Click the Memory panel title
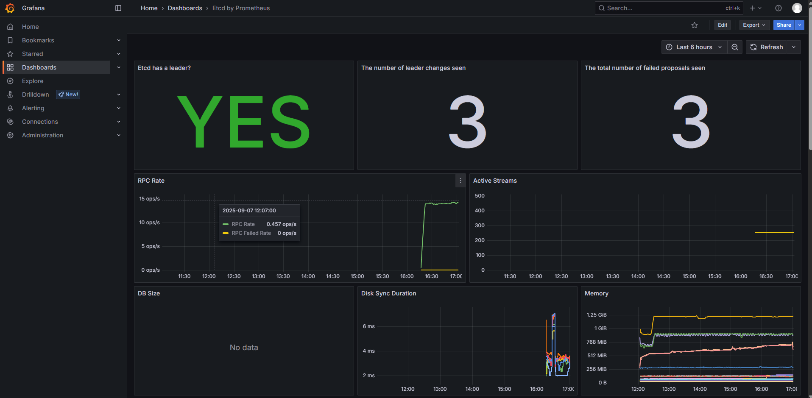 (x=597, y=293)
